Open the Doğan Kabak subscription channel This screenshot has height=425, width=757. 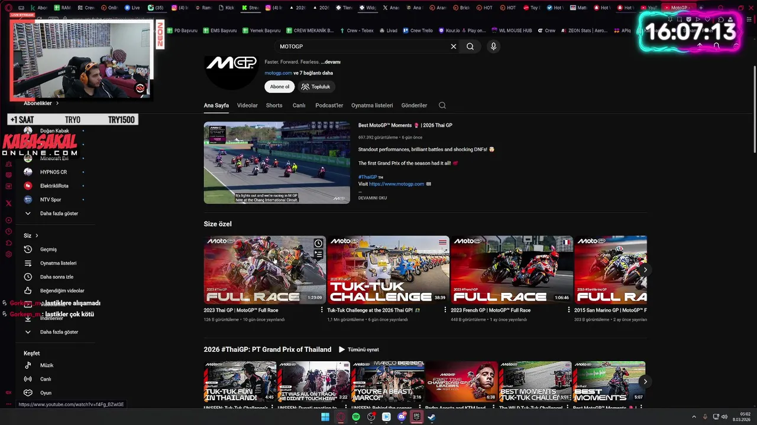tap(54, 130)
